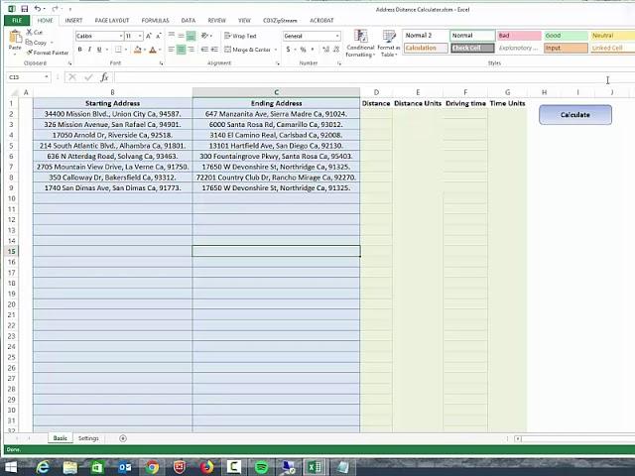635x476 pixels.
Task: Open Conditional Formatting menu
Action: tap(360, 43)
